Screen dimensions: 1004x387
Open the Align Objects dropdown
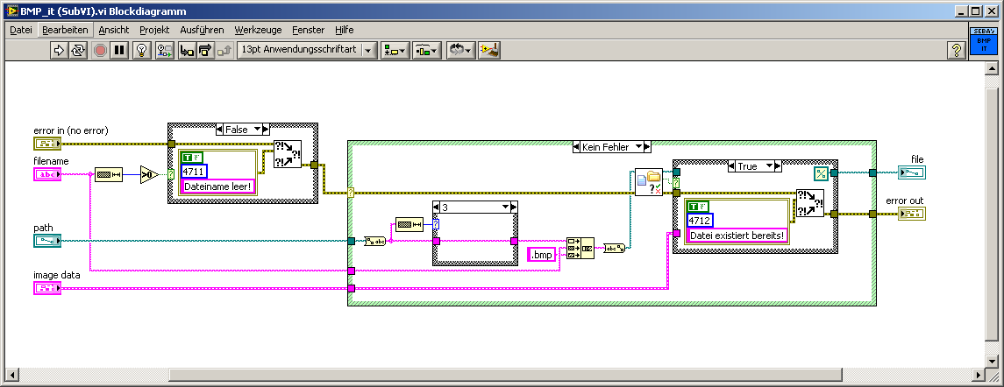395,50
